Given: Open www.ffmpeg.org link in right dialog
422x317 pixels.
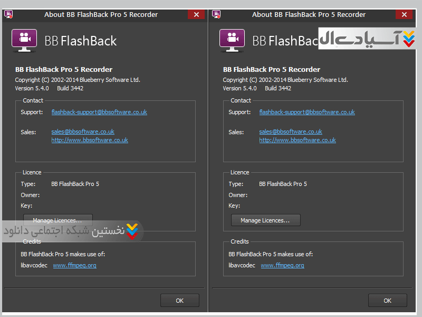Looking at the screenshot, I should (x=282, y=265).
